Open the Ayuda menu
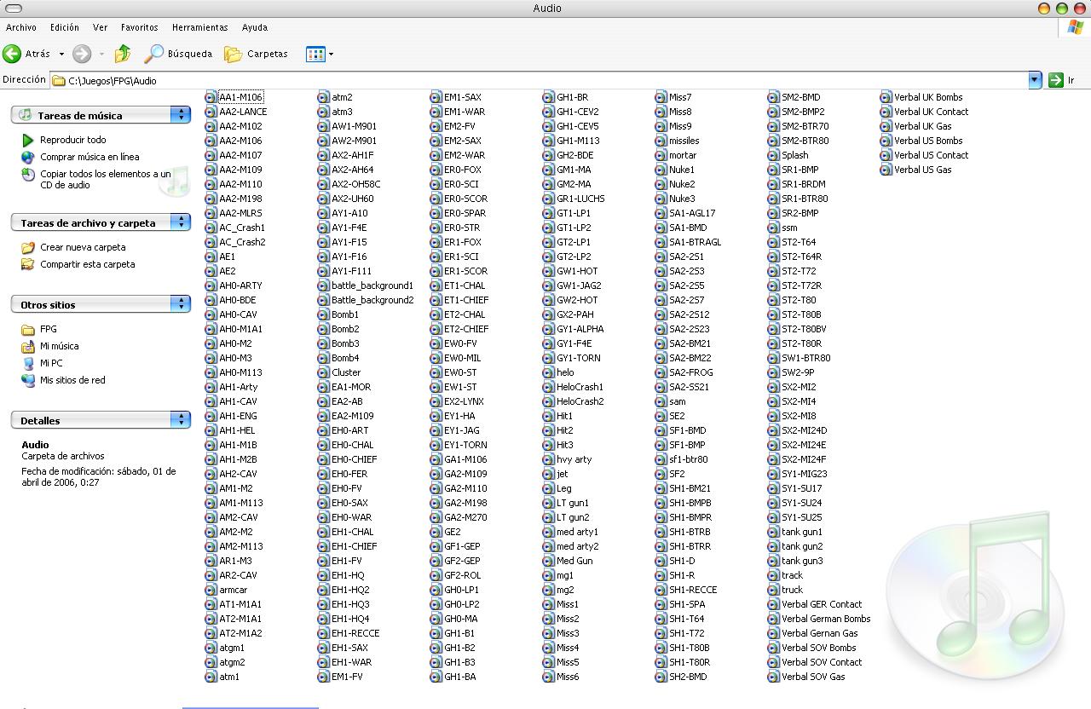Screen dimensions: 1091x709 [254, 27]
